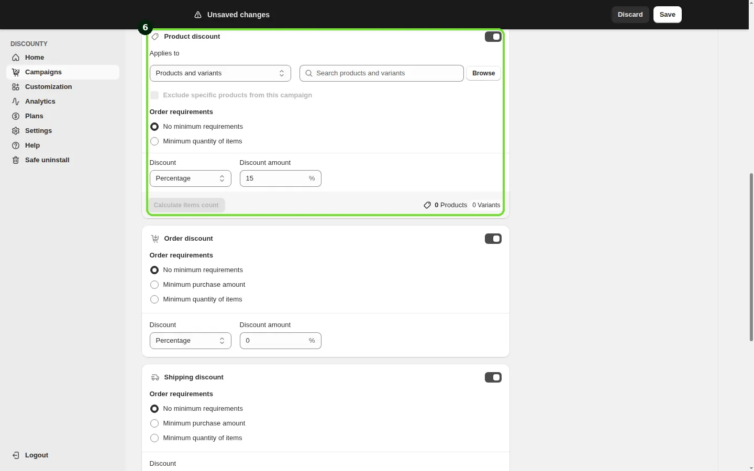Click the Logout arrow icon
The height and width of the screenshot is (471, 754).
16,455
